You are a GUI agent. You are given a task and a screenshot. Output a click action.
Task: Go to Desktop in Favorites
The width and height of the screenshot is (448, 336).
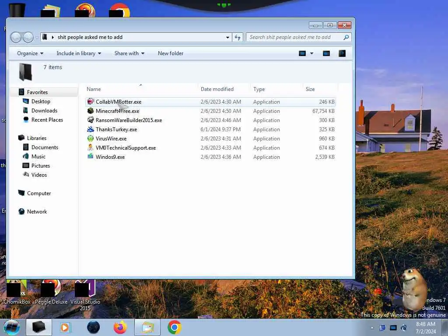(41, 101)
